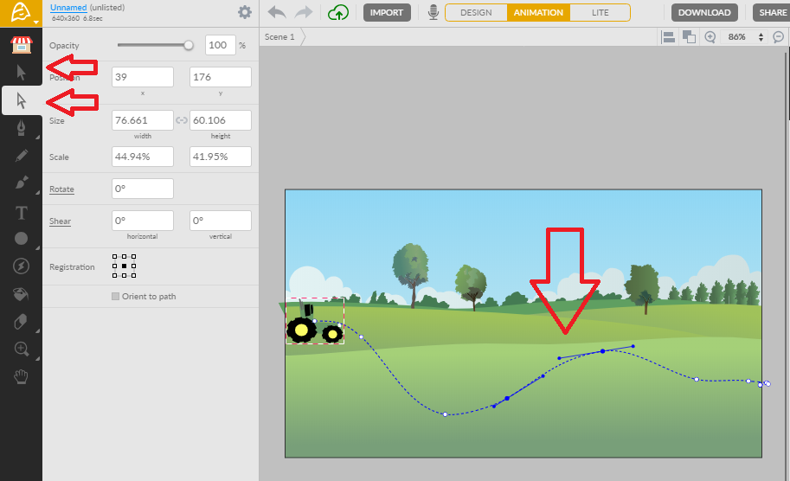Switch to the DESIGN mode tab
The height and width of the screenshot is (481, 790).
pos(476,13)
